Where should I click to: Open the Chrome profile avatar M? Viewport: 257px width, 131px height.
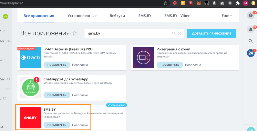245,3
